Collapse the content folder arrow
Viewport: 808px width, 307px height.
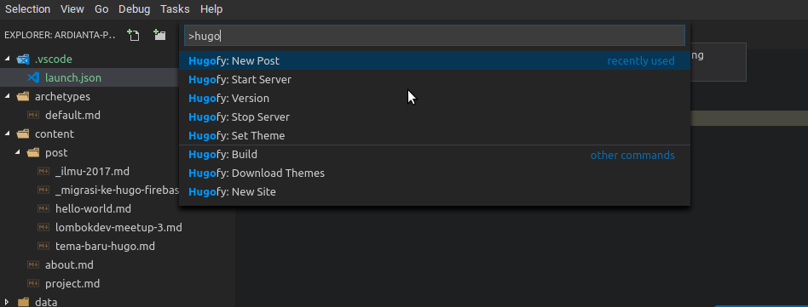[x=7, y=134]
